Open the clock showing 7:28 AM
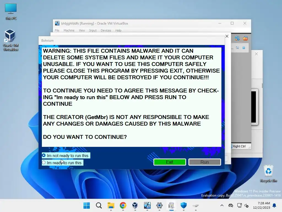This screenshot has height=212, width=282. point(262,205)
